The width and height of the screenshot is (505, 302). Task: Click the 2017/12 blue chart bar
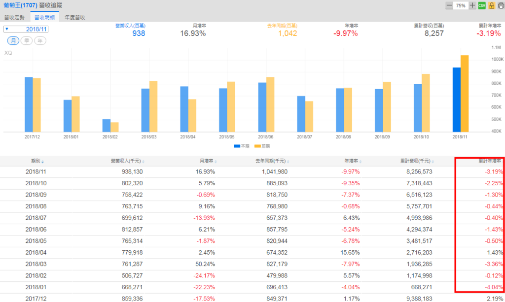pos(29,104)
